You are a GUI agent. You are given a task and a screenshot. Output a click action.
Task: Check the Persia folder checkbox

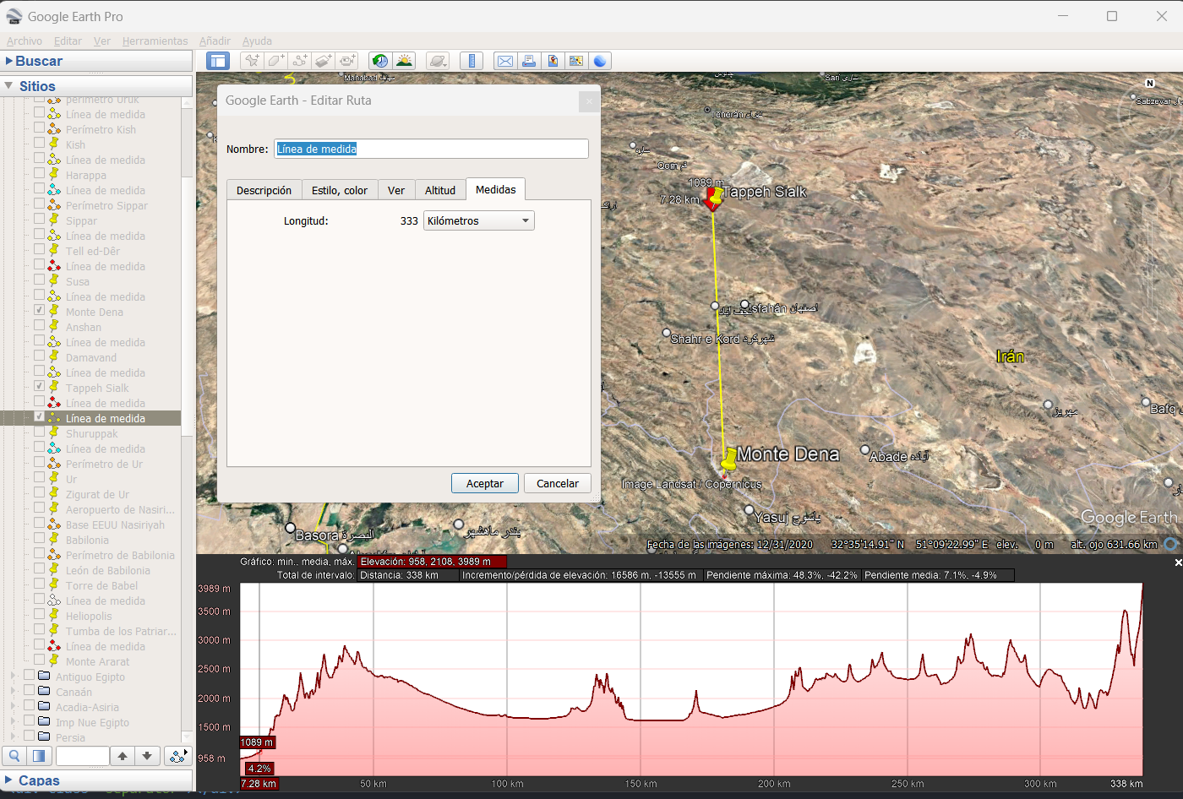[x=30, y=736]
